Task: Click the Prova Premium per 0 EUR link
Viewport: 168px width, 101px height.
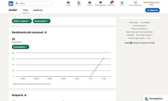Action: point(151,3)
